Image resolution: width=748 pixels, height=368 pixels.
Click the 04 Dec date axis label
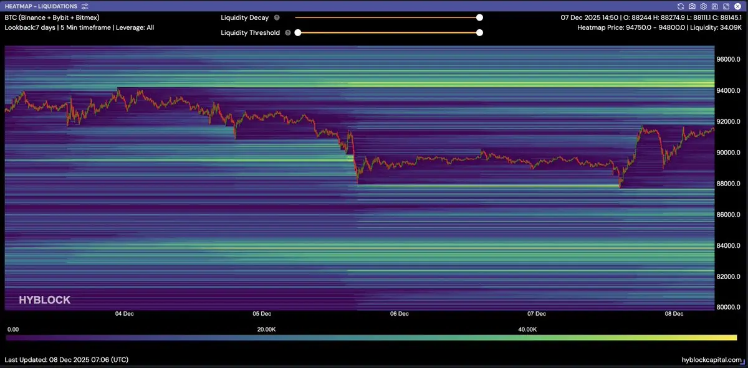click(x=124, y=314)
